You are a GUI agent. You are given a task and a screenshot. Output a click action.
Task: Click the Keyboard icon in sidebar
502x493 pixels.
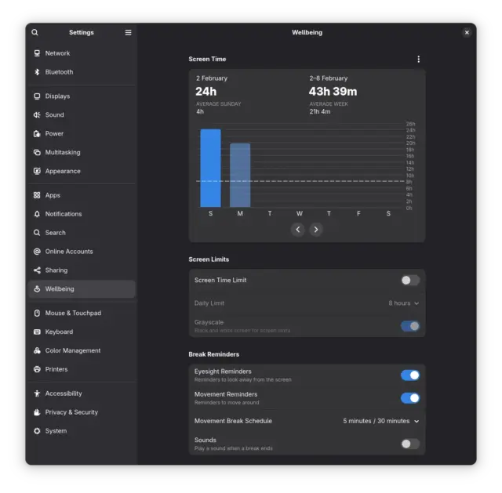37,332
